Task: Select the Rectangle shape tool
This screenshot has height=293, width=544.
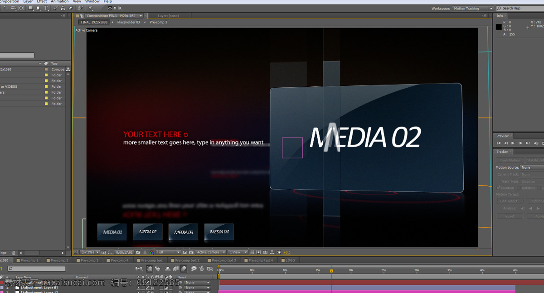Action: pyautogui.click(x=31, y=8)
